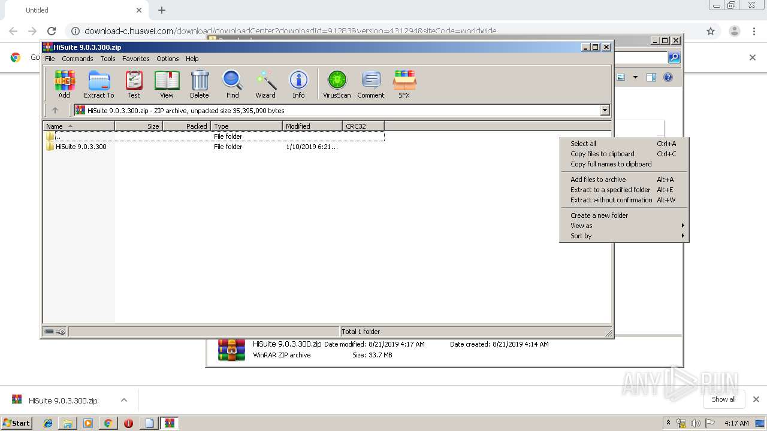The width and height of the screenshot is (767, 431).
Task: Open the view options dropdown arrow in Explorer
Action: coord(635,77)
